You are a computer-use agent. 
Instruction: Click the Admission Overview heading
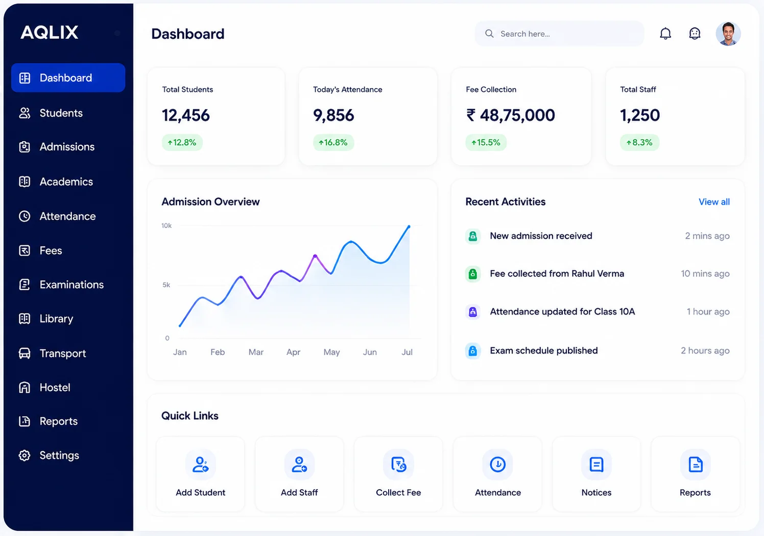click(x=210, y=202)
